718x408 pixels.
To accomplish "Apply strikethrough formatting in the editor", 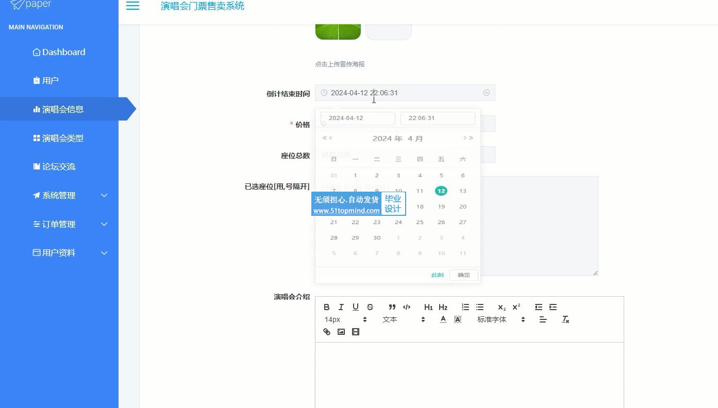I will [x=370, y=307].
